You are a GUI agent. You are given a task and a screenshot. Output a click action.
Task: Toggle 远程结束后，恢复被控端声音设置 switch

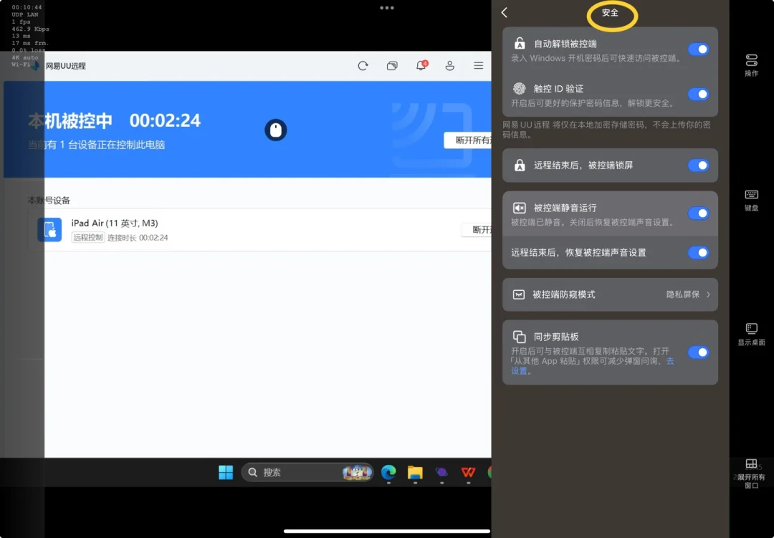coord(699,253)
